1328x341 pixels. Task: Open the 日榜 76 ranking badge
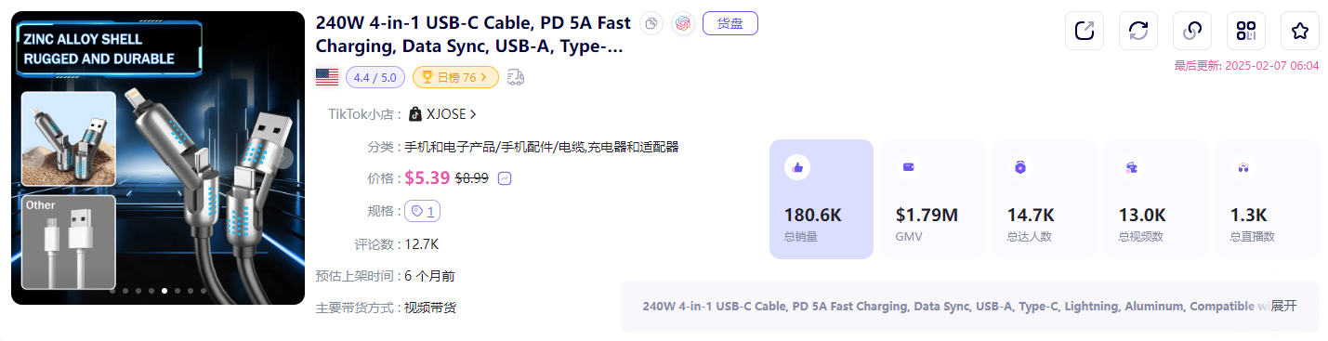tap(455, 77)
